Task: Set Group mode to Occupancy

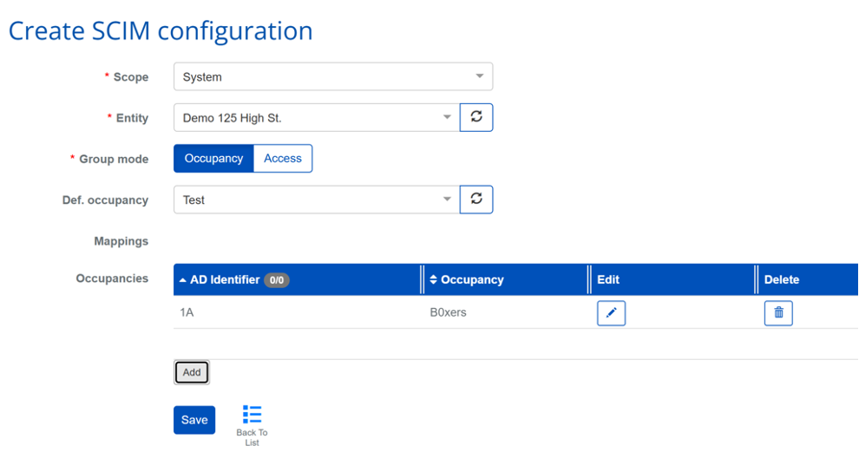Action: point(213,159)
